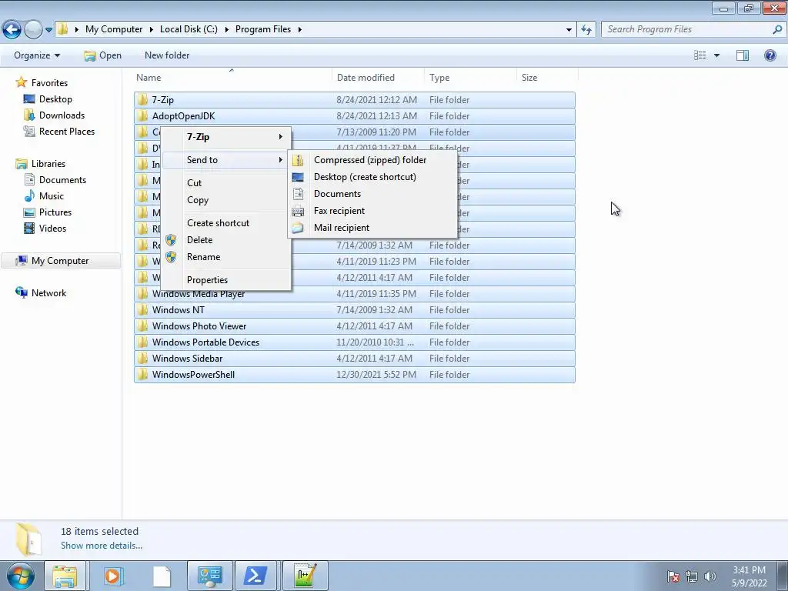
Task: Open the Documents library
Action: [x=62, y=180]
